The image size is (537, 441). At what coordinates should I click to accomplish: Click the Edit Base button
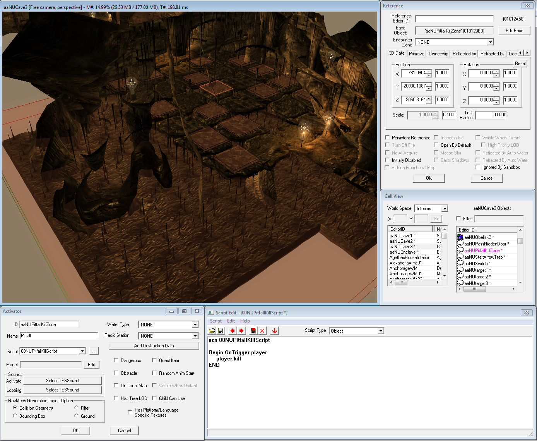514,31
